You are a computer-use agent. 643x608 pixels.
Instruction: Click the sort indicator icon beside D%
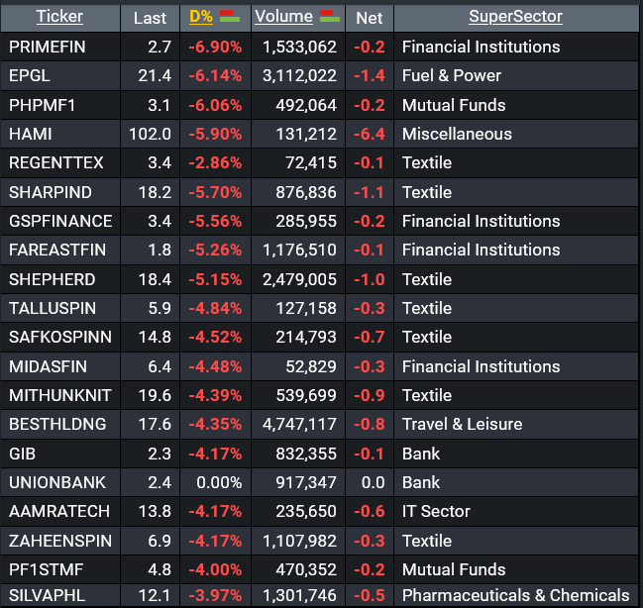[229, 17]
